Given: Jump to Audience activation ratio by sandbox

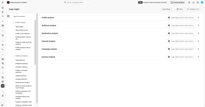Looking at the screenshot, I should coord(23,92).
